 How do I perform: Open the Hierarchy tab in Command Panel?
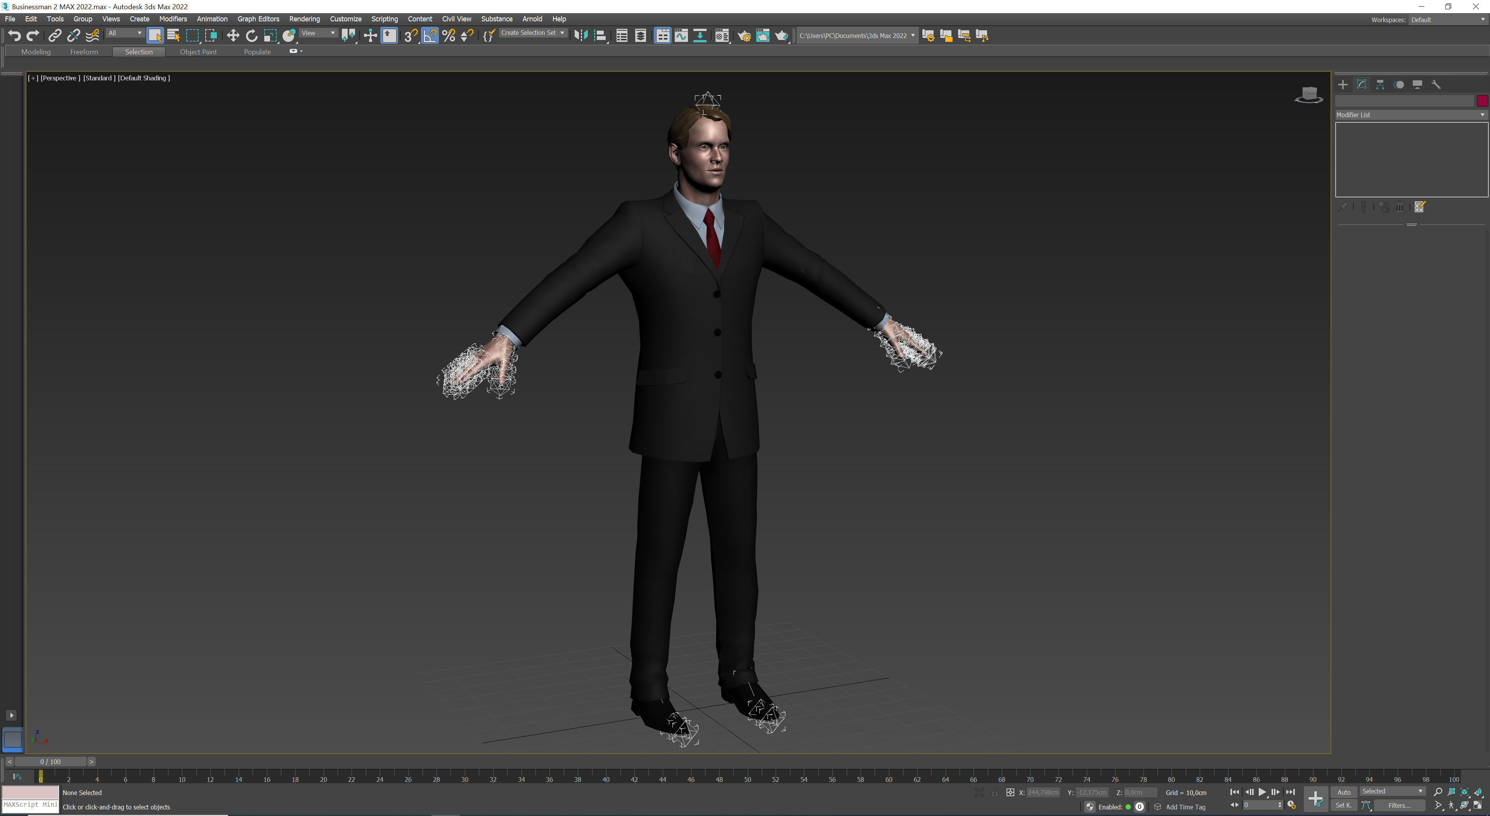[1380, 85]
